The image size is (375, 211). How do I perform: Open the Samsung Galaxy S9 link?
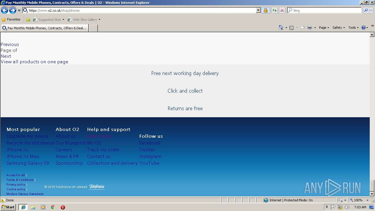[28, 163]
